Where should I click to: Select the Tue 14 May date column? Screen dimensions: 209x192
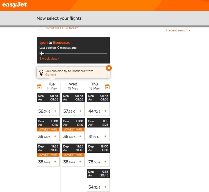coord(52,86)
